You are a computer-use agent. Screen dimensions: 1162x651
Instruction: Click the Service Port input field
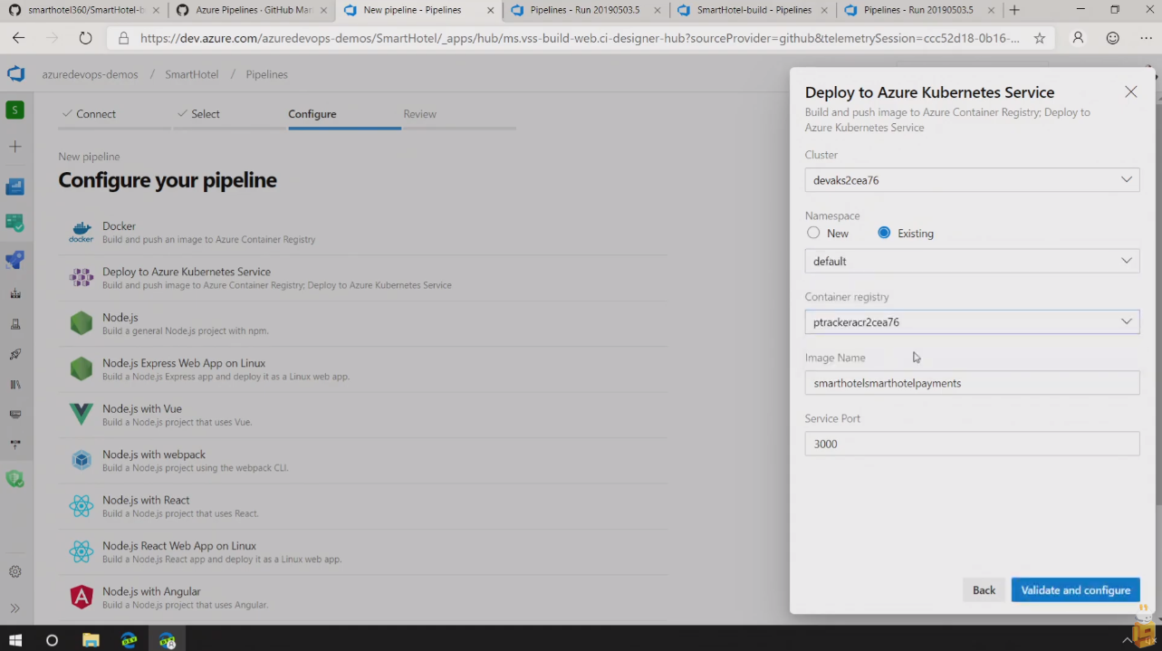972,444
